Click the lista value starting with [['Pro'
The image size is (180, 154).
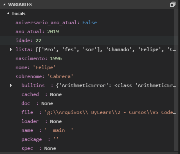point(106,49)
